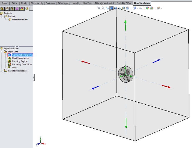Image resolution: width=192 pixels, height=148 pixels.
Task: Click the vertical arrow icon in view toolbar
Action: (120, 8)
